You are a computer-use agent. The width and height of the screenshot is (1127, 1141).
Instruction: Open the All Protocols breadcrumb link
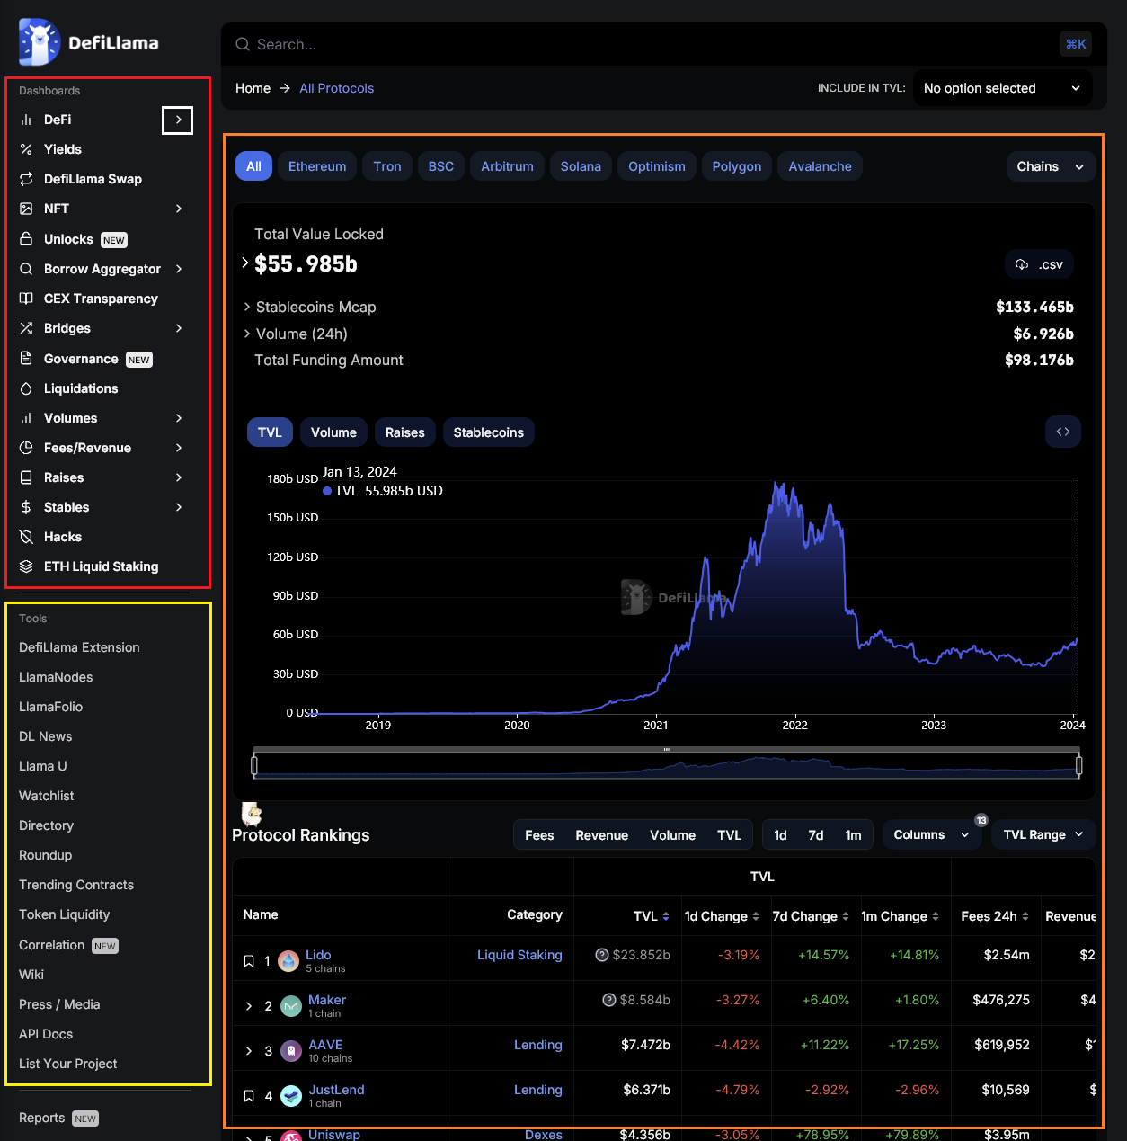click(x=336, y=88)
